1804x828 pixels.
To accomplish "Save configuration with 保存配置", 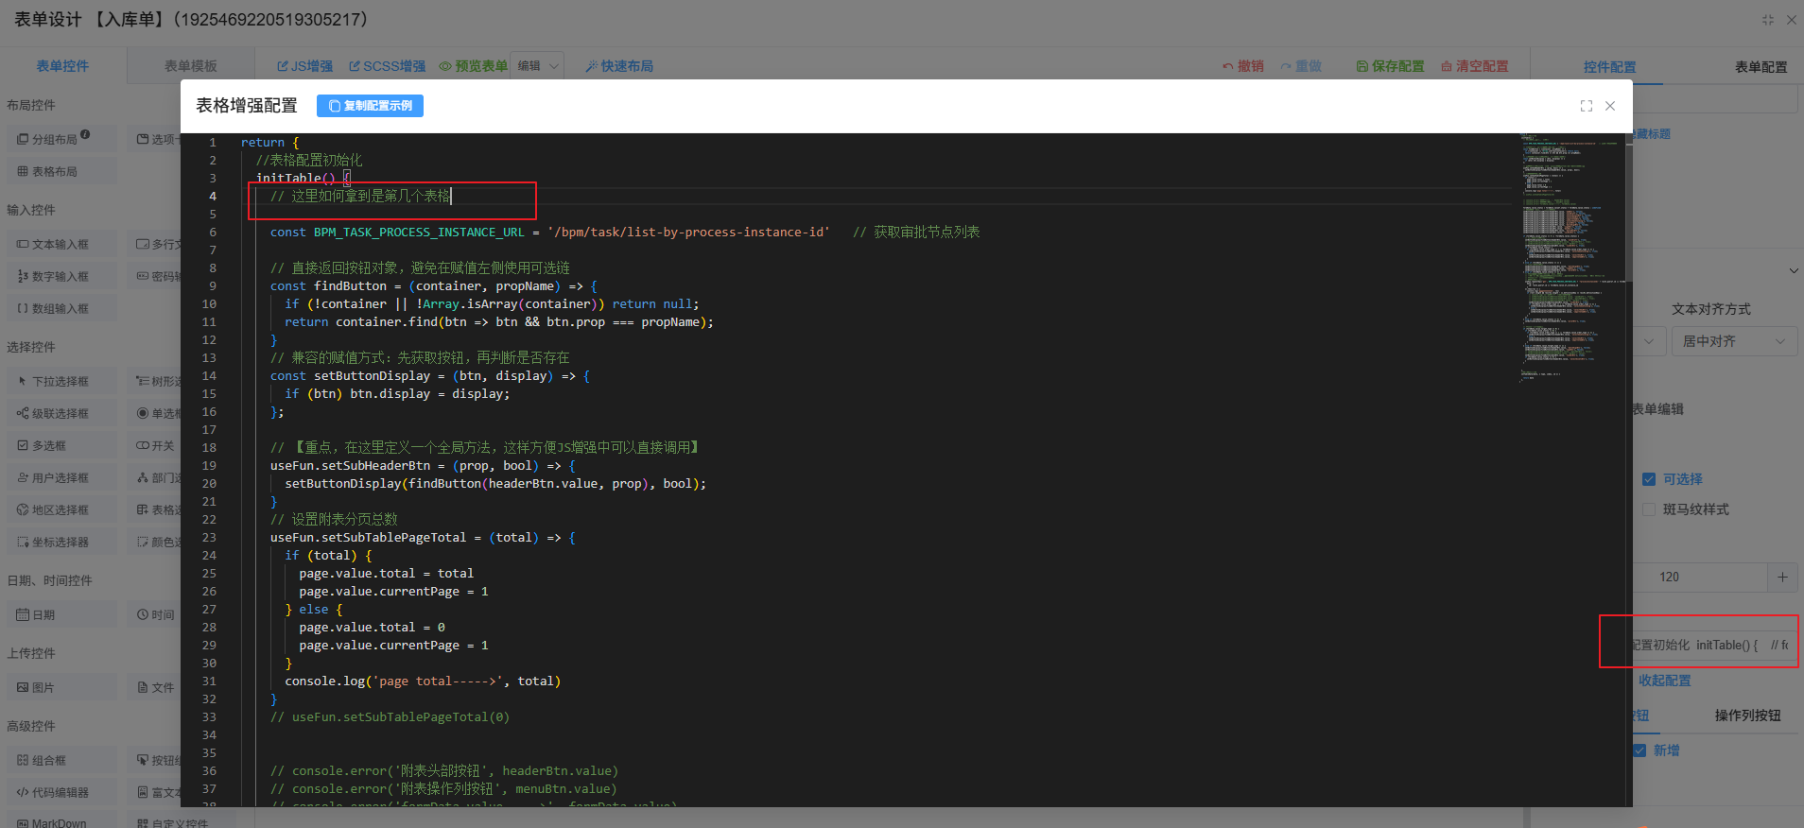I will (x=1390, y=66).
